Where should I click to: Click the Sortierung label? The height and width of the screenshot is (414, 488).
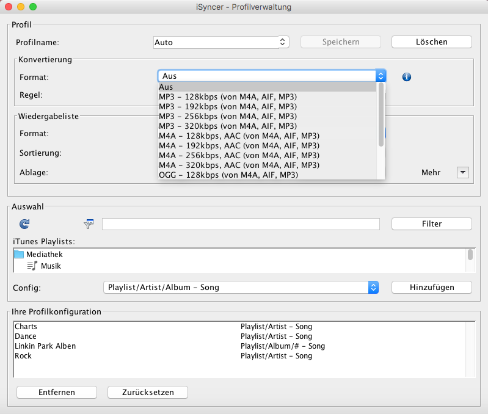[40, 153]
